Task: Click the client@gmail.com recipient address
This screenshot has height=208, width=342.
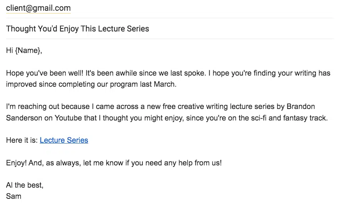Action: coord(38,8)
